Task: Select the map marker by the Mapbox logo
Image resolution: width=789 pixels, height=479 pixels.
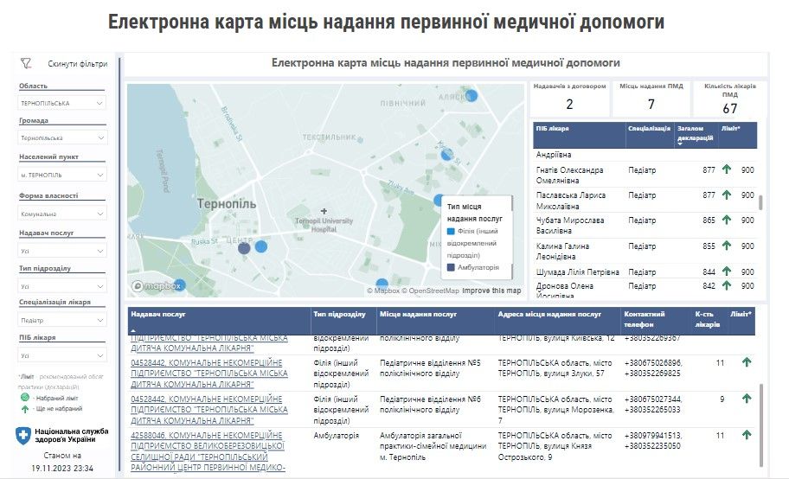Action: click(x=179, y=284)
